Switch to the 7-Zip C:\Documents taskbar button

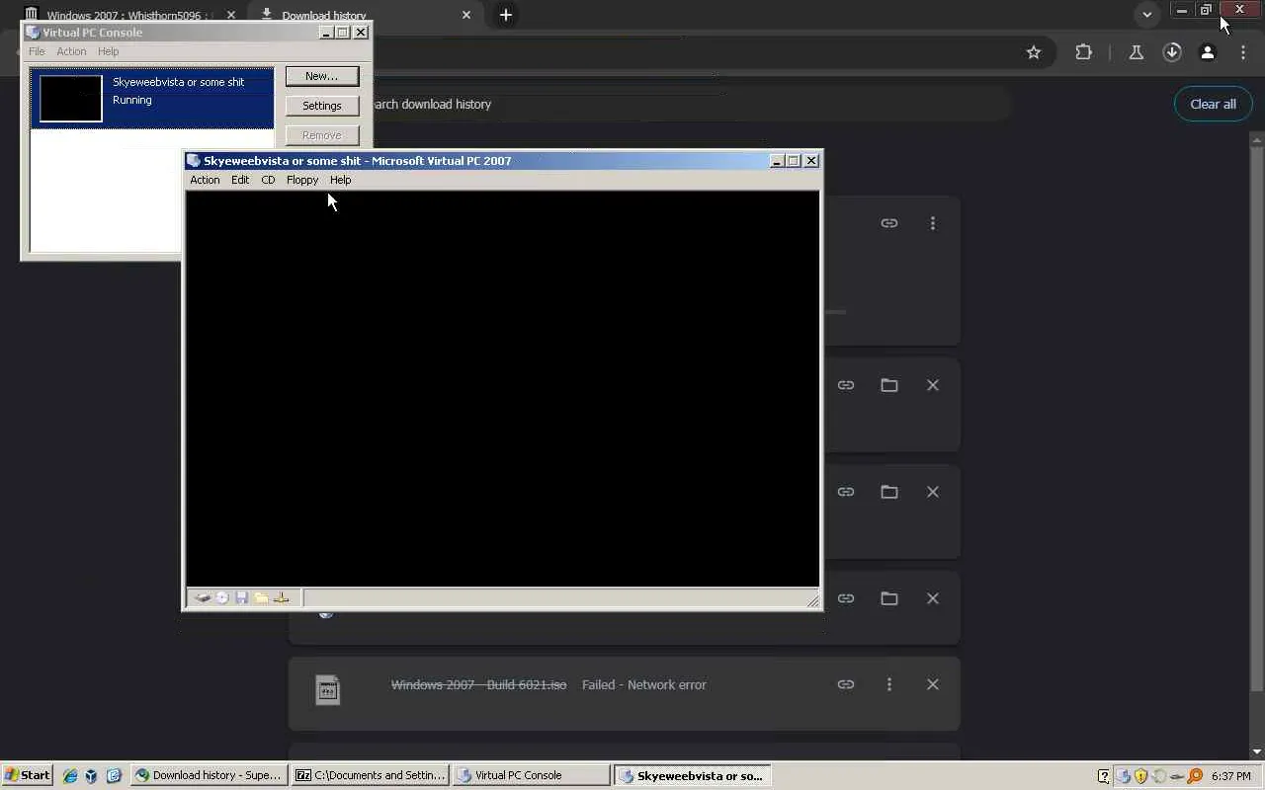(x=372, y=775)
